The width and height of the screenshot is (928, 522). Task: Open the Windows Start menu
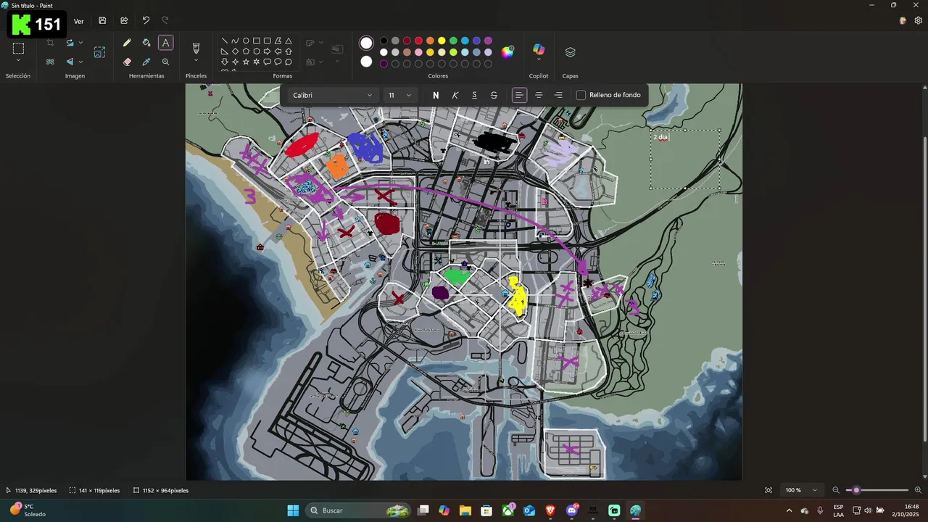tap(293, 510)
